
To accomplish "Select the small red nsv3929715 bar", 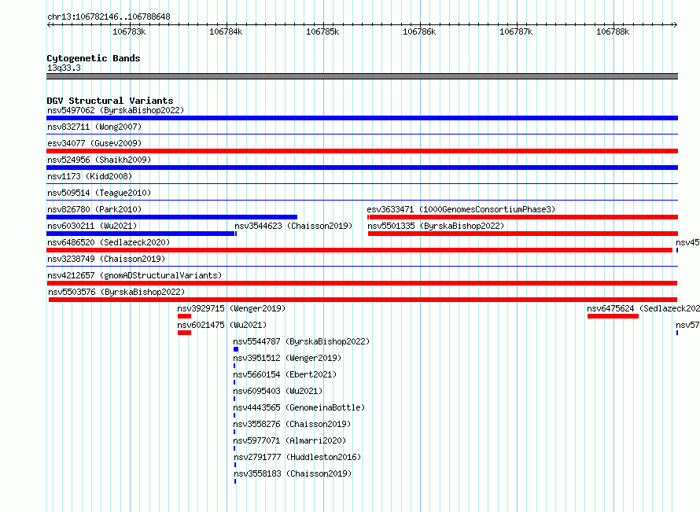I will click(x=184, y=316).
